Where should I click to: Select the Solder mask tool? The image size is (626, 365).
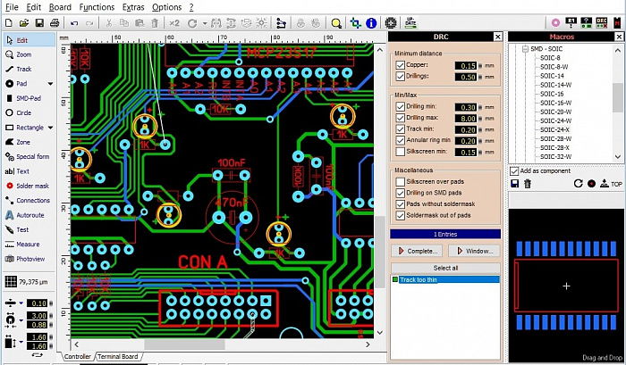coord(32,186)
